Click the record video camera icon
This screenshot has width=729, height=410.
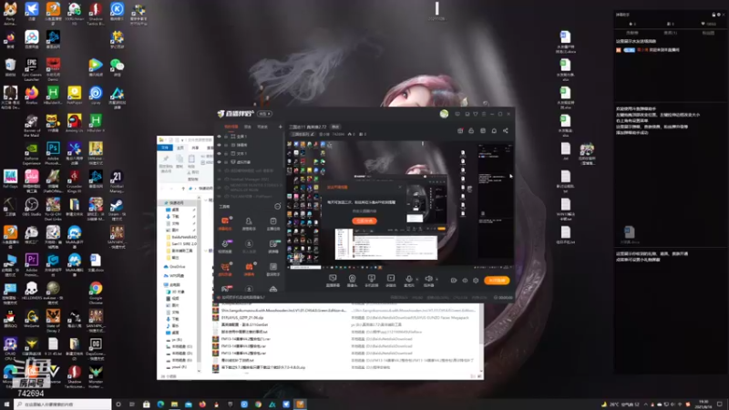click(454, 281)
